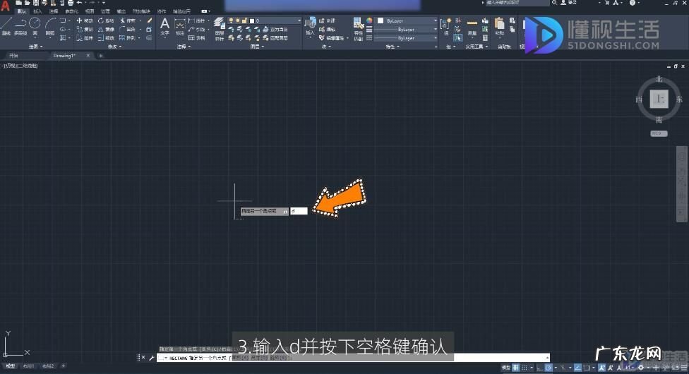The width and height of the screenshot is (689, 374).
Task: Click the object color wheel swatch
Action: 369,20
